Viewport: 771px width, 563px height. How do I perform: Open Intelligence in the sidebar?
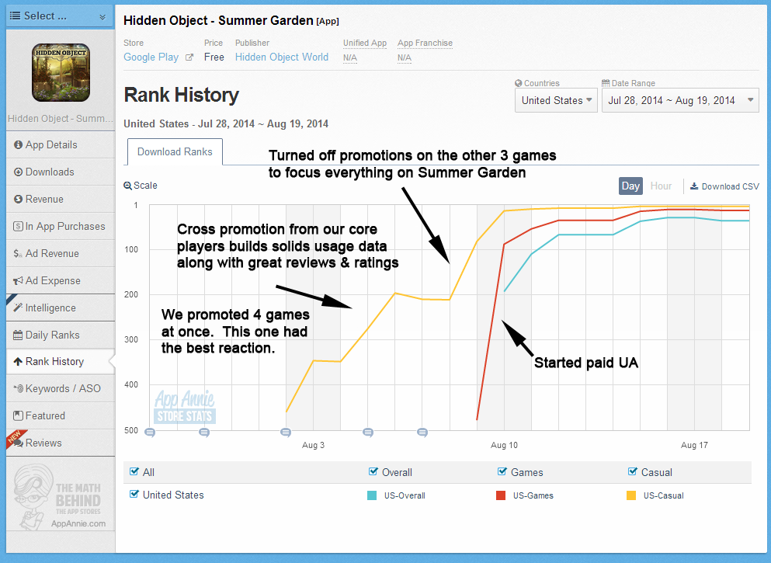point(60,308)
